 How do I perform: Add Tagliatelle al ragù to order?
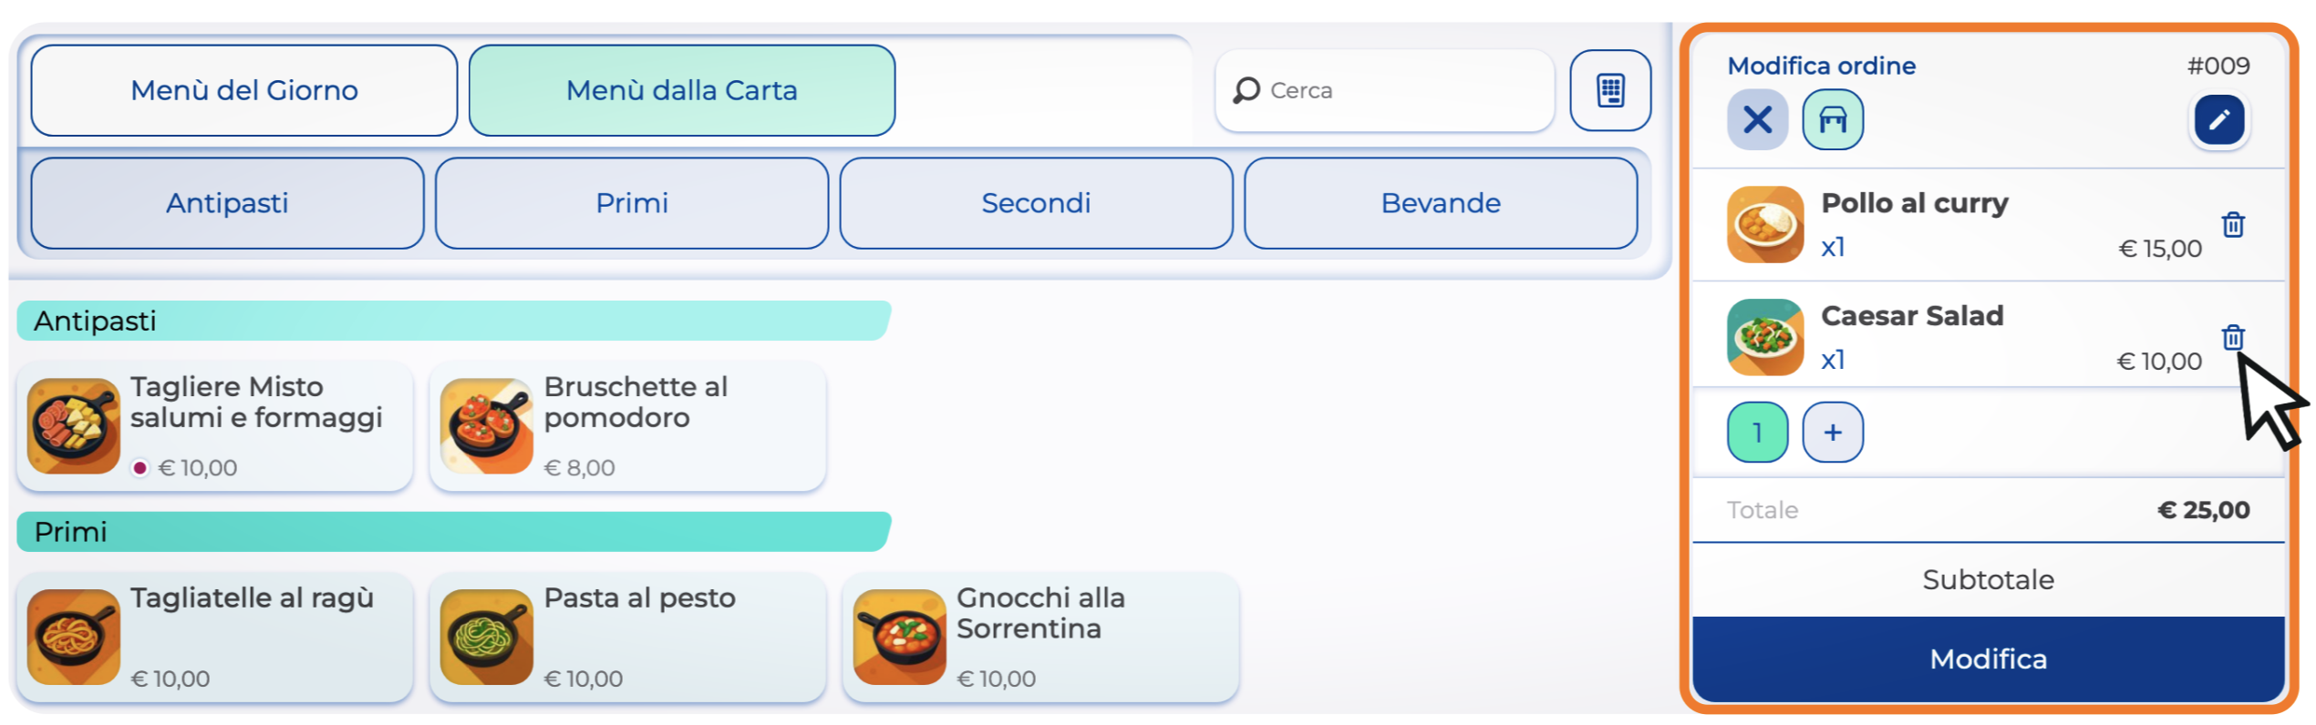click(x=215, y=637)
